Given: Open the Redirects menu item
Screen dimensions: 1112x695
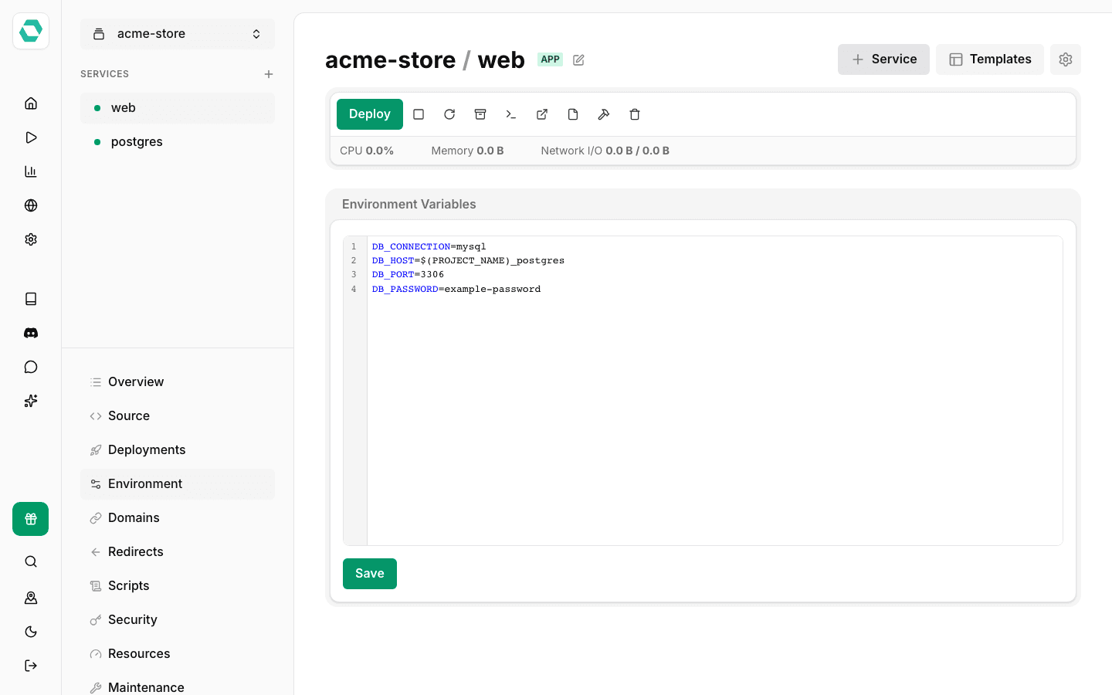Looking at the screenshot, I should click(x=178, y=552).
